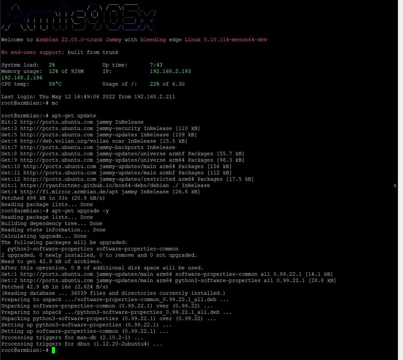403x360 pixels.
Task: Select the 'jammy-security InRelease' line
Action: [100, 128]
